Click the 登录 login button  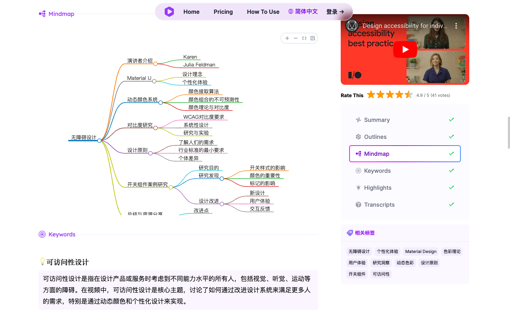tap(335, 12)
